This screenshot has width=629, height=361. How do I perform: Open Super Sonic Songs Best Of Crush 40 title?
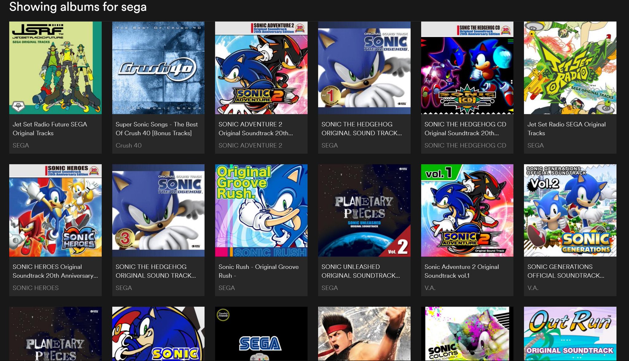157,129
